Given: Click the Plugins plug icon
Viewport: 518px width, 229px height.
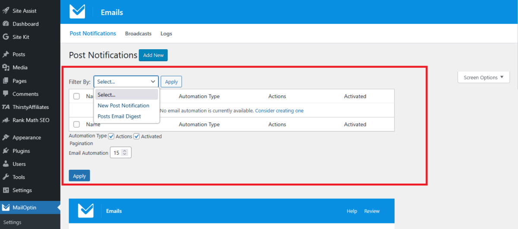Looking at the screenshot, I should [6, 151].
